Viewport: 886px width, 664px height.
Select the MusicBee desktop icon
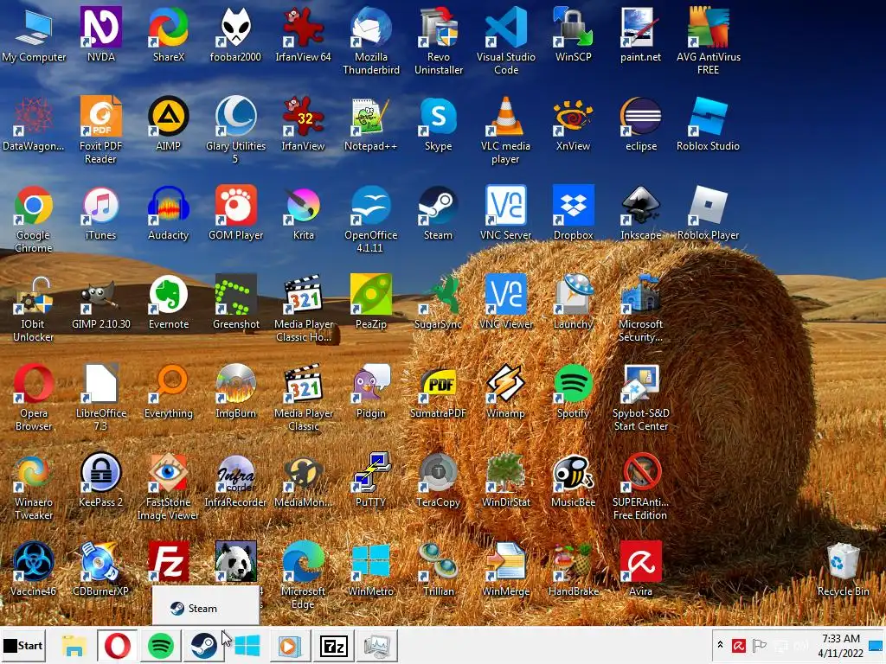(573, 480)
